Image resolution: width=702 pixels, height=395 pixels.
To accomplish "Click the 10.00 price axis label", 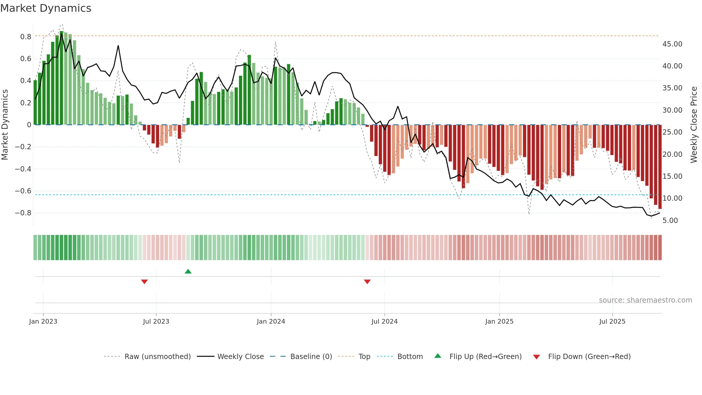I will (x=672, y=198).
